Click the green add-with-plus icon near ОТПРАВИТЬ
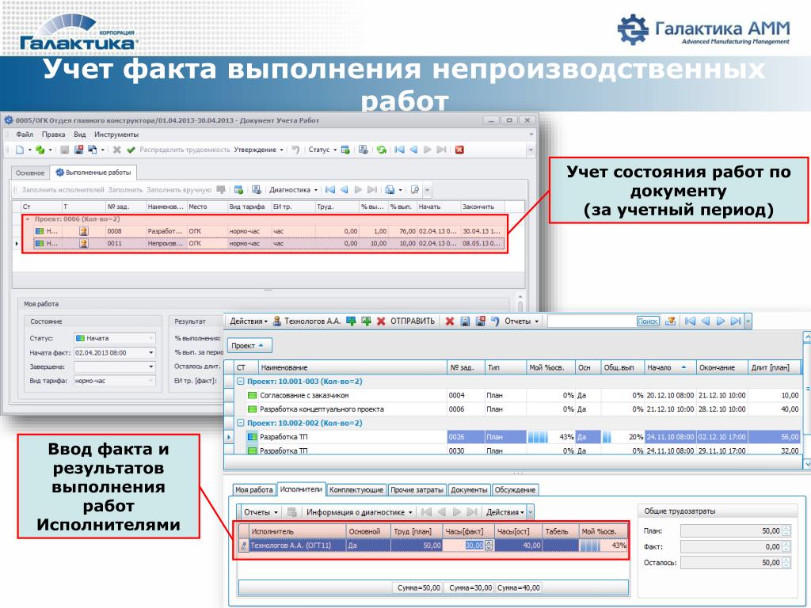 click(x=366, y=321)
